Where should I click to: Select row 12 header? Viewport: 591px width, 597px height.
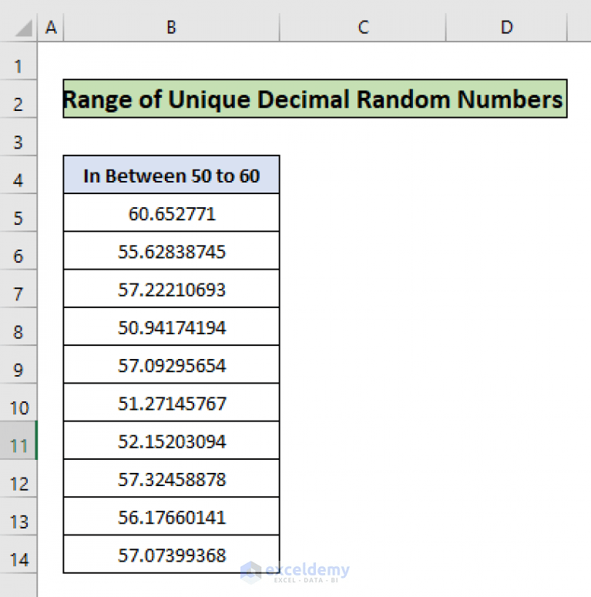tap(18, 478)
